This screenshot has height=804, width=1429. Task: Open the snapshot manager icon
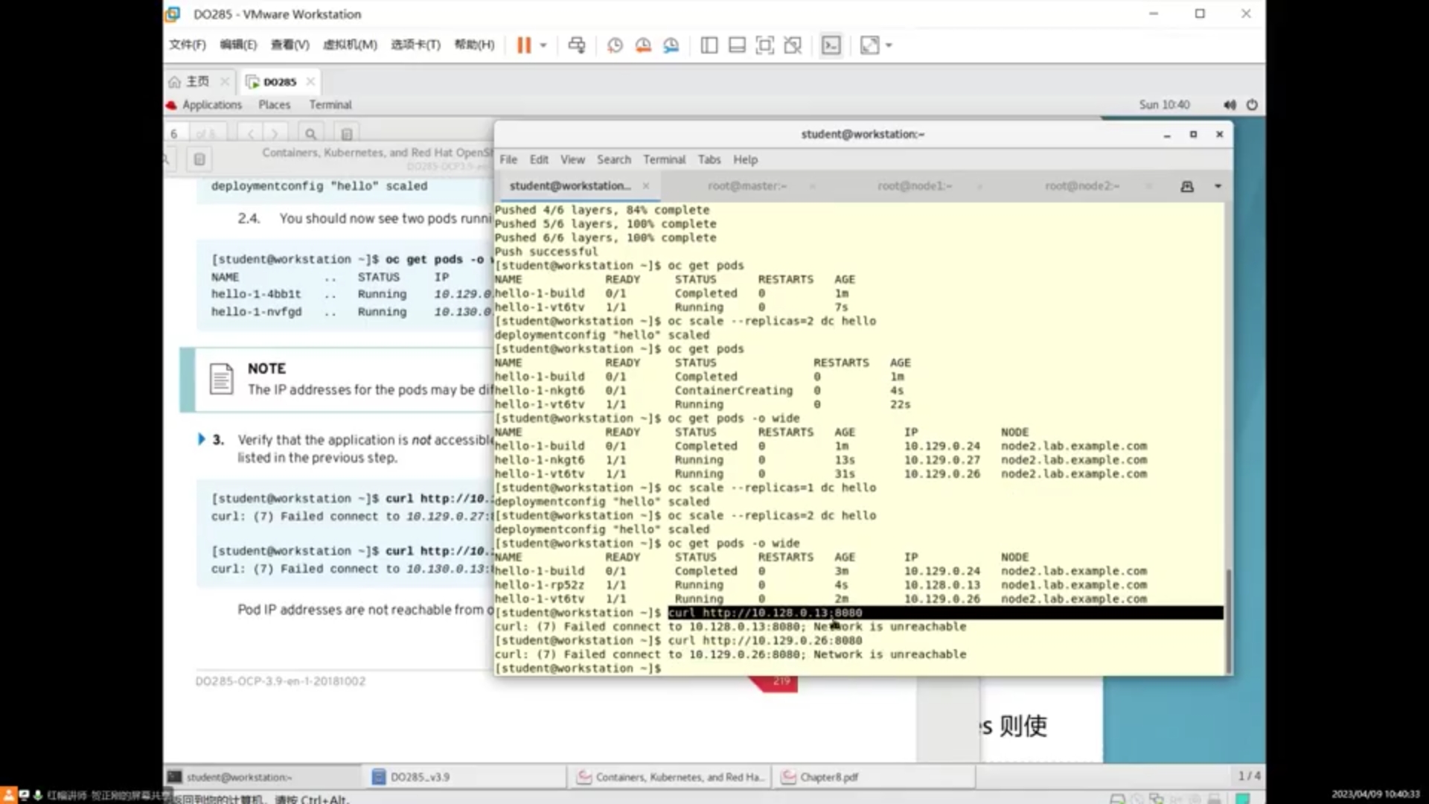pyautogui.click(x=671, y=45)
